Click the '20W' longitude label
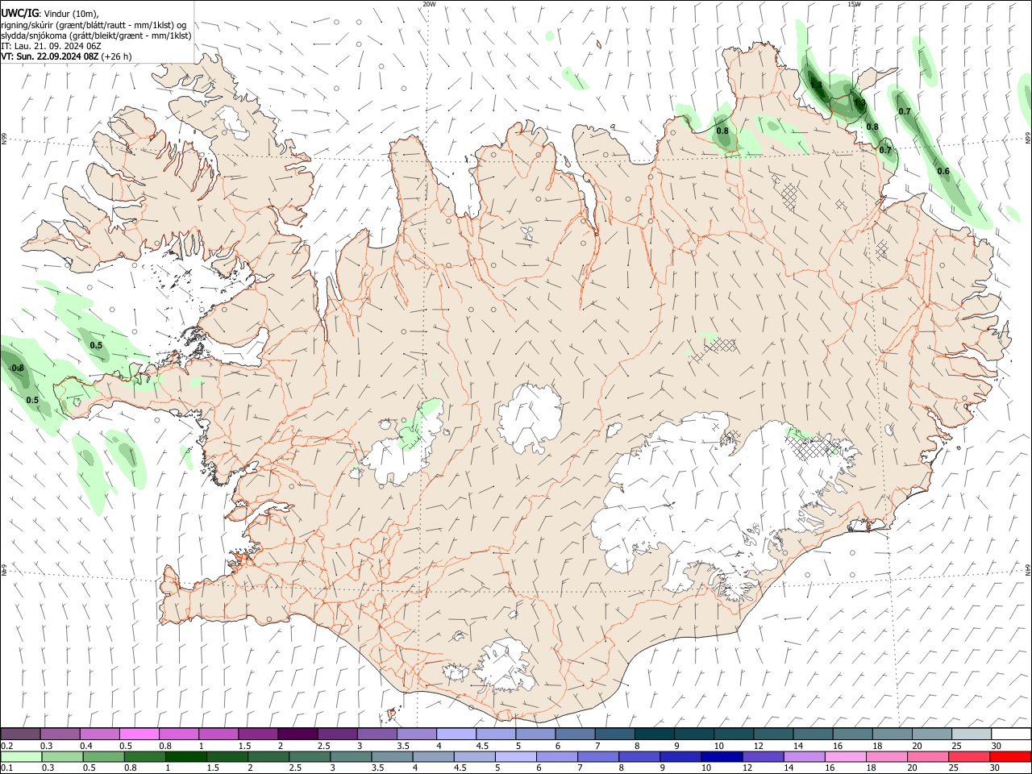 point(429,4)
